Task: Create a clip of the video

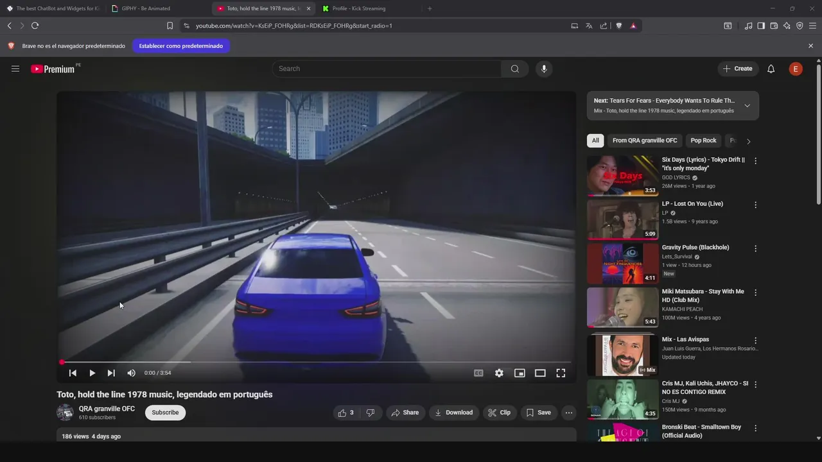Action: pos(500,413)
